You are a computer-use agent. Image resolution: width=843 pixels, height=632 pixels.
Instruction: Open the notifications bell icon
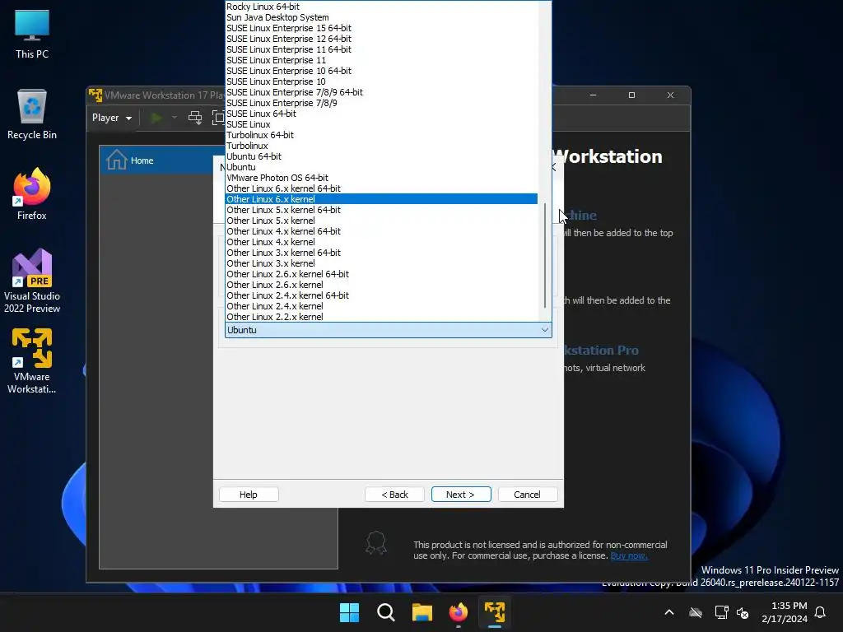(x=821, y=612)
